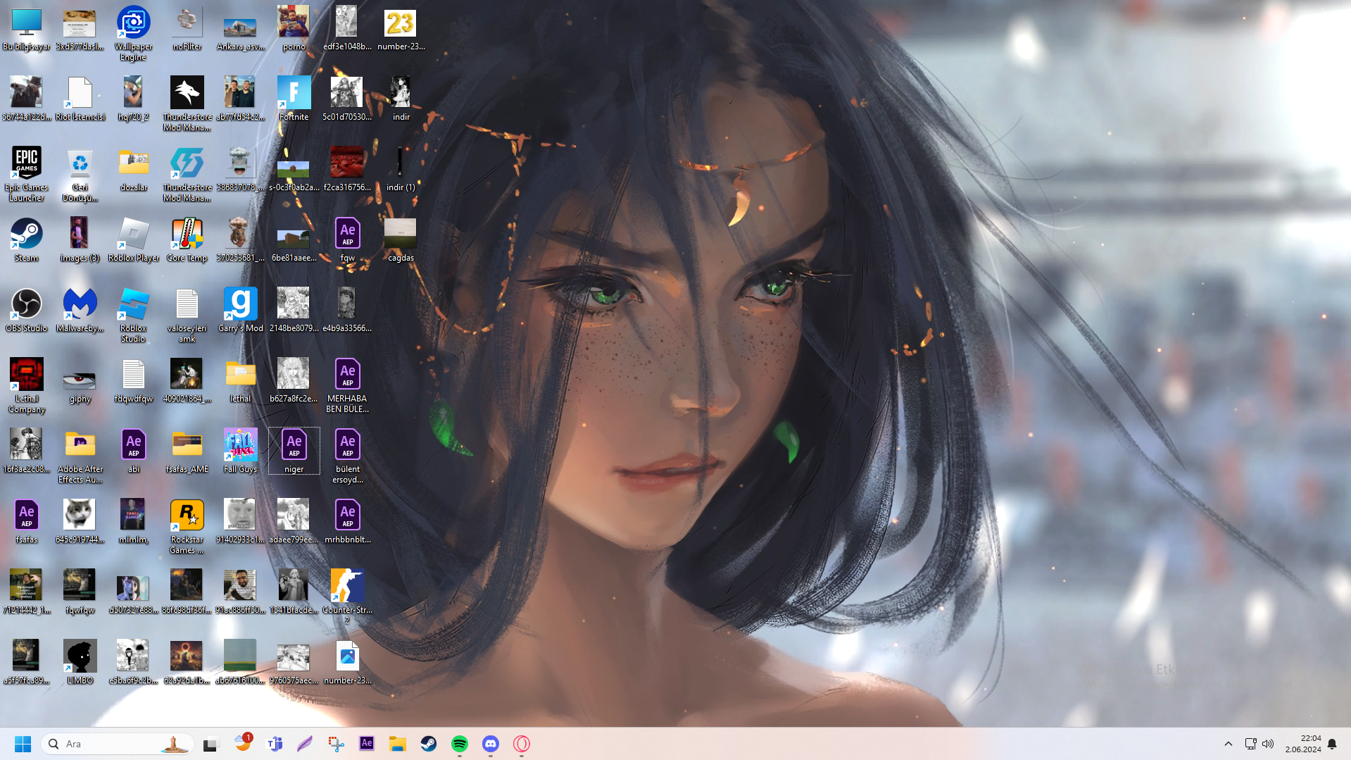Open the Bu bilgisayar desktop icon
Image resolution: width=1351 pixels, height=760 pixels.
coord(27,29)
